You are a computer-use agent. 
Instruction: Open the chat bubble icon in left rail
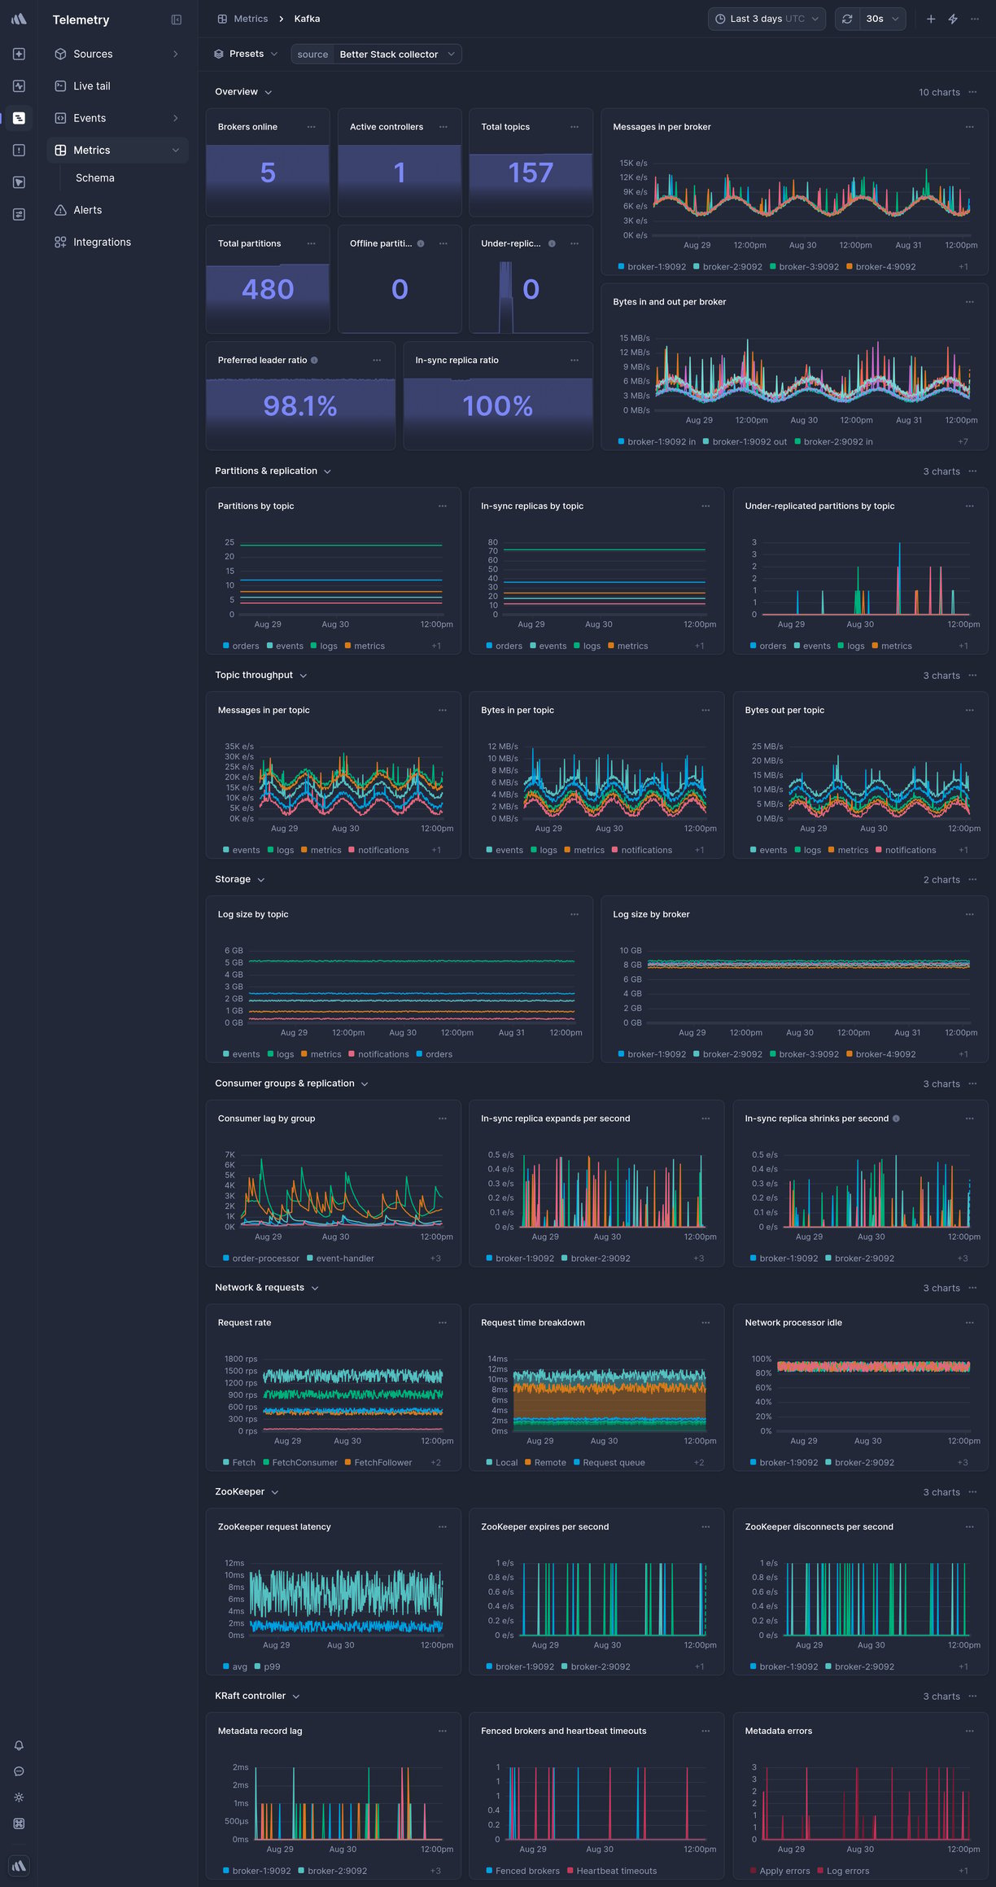[19, 1771]
